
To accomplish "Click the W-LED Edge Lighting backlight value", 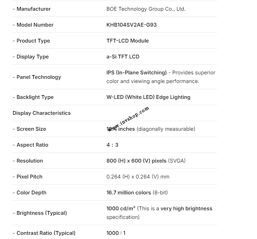I will click(x=148, y=97).
